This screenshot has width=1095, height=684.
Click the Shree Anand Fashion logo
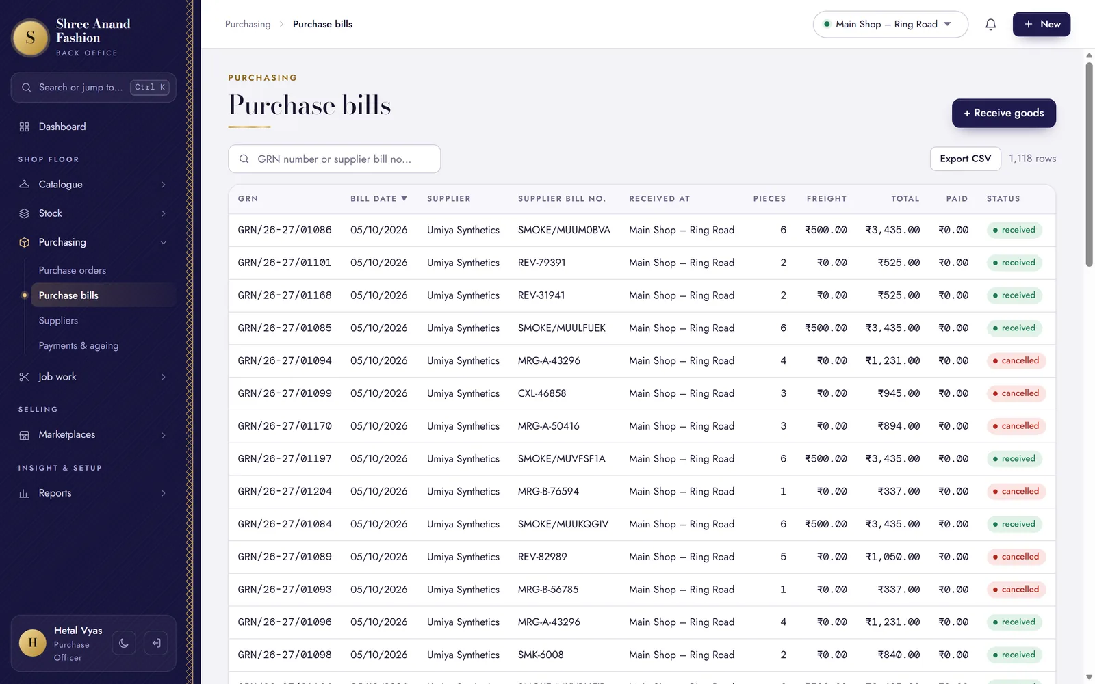tap(30, 38)
